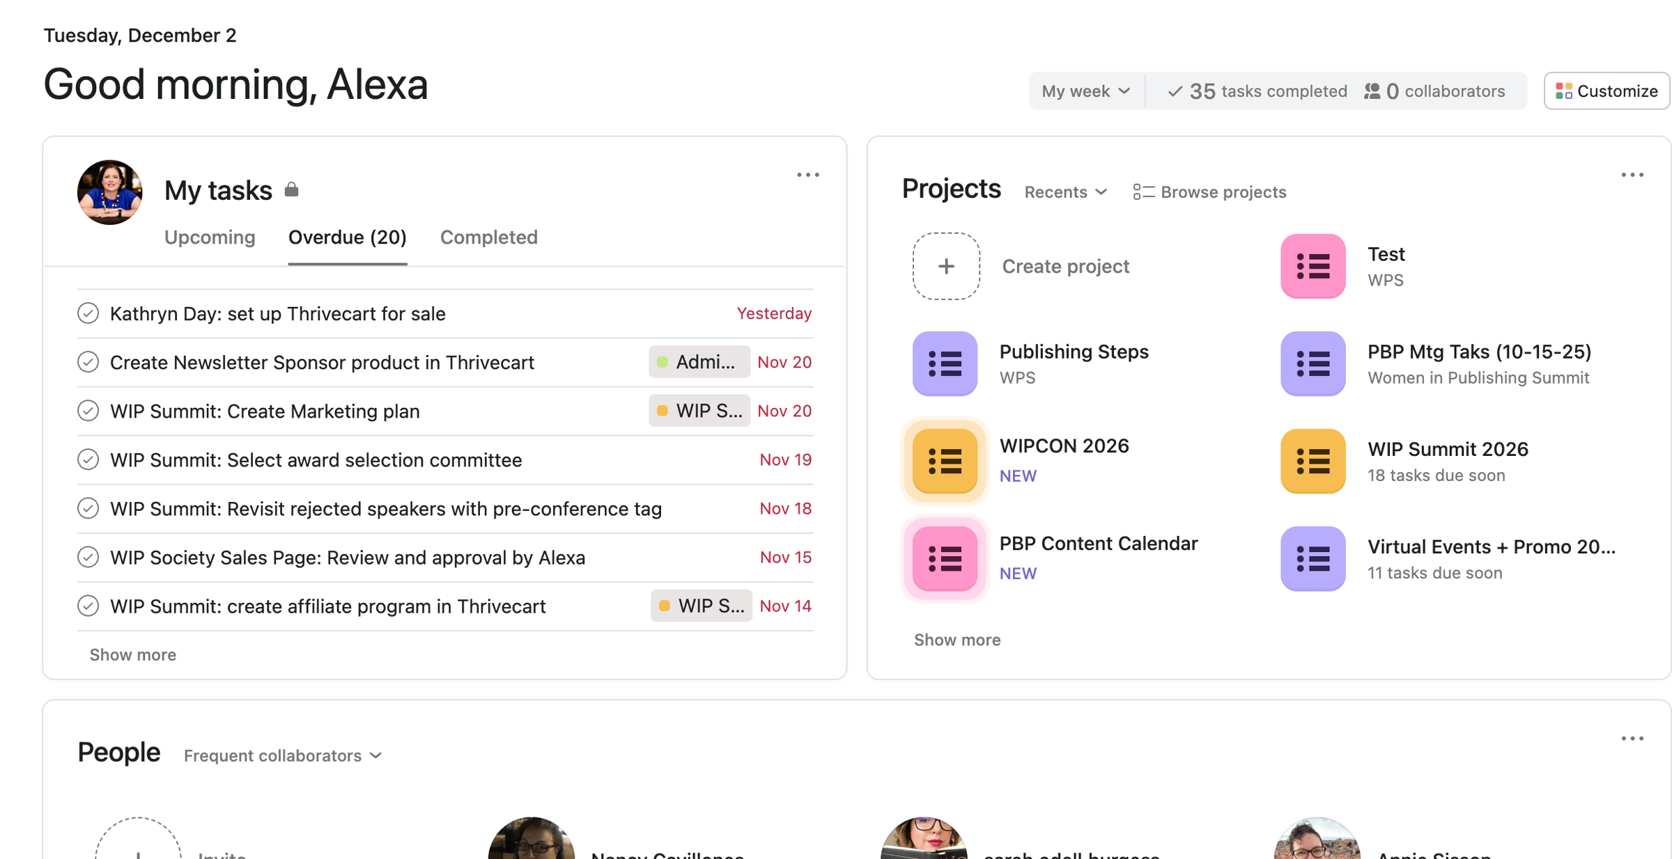Click the Virtual Events + Promo project icon
This screenshot has width=1672, height=859.
(1313, 558)
